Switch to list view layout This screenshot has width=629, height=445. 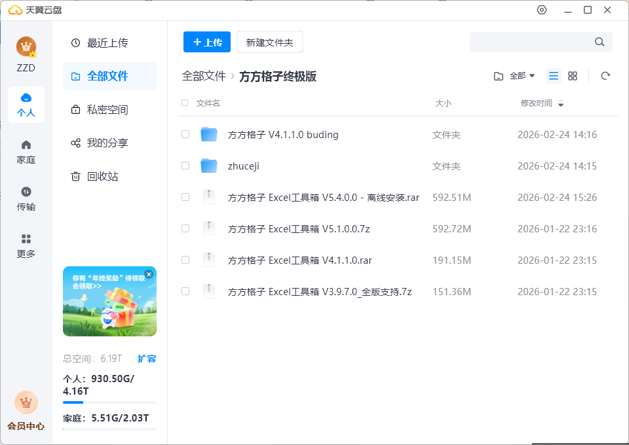point(554,76)
